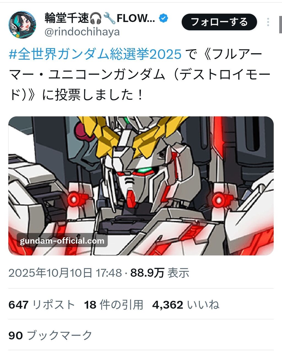View the 18 件の引用 quotes list
The image size is (282, 351).
pos(114,305)
